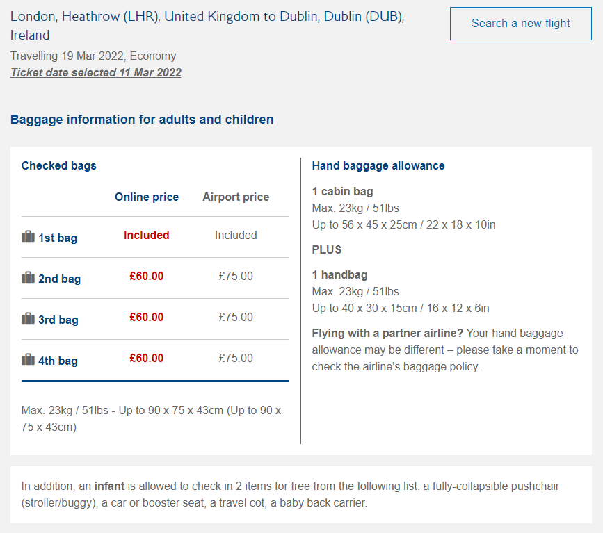Click the £75.00 airport price for 3rd bag
This screenshot has height=533, width=603.
(236, 317)
